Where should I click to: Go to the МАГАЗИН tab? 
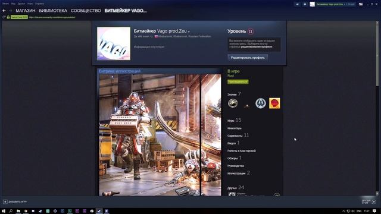point(26,11)
